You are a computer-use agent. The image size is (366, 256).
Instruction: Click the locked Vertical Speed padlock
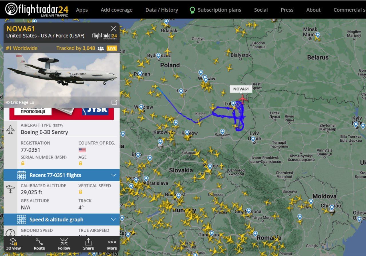(81, 192)
